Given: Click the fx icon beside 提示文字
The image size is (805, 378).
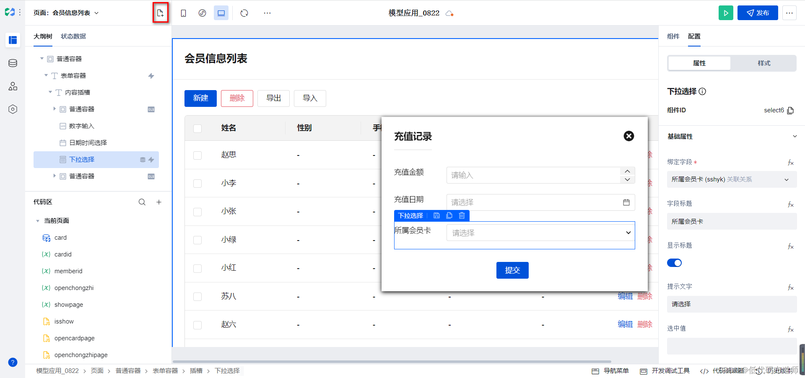Looking at the screenshot, I should pyautogui.click(x=791, y=287).
